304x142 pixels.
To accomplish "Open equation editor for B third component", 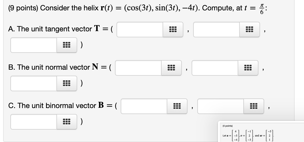I will (67, 122).
